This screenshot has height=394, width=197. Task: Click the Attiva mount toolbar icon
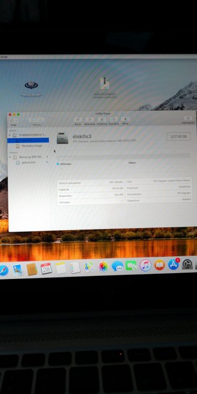[125, 120]
